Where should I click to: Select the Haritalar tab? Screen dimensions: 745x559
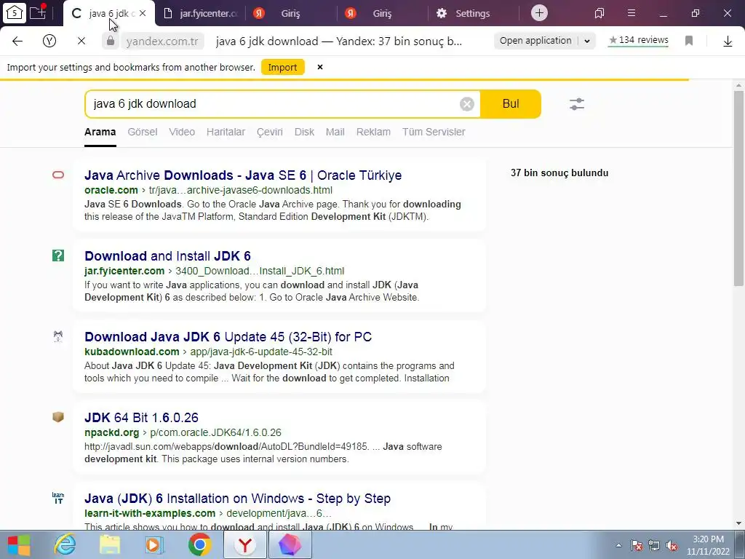tap(226, 132)
